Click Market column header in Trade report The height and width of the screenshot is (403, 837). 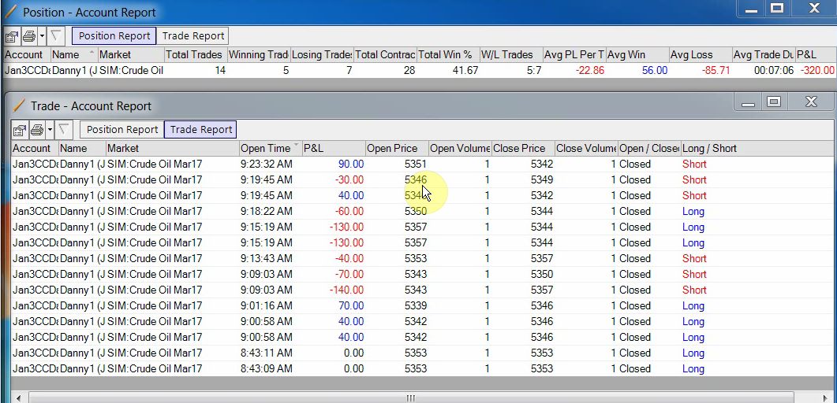coord(172,149)
